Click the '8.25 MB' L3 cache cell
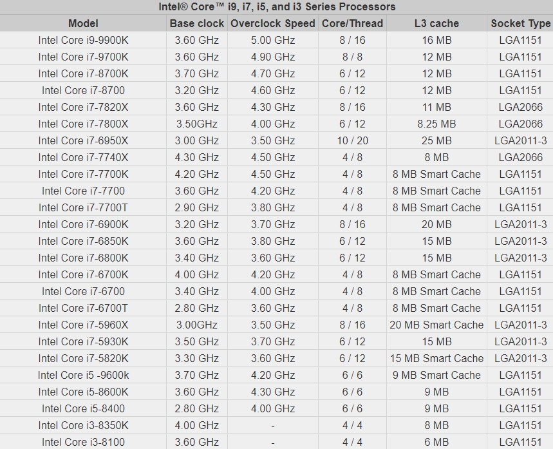Image resolution: width=553 pixels, height=449 pixels. (x=436, y=124)
